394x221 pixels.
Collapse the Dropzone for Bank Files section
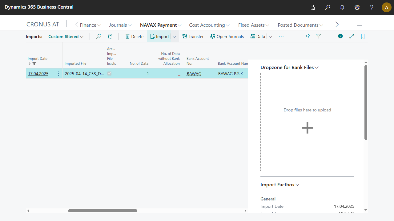(x=289, y=68)
